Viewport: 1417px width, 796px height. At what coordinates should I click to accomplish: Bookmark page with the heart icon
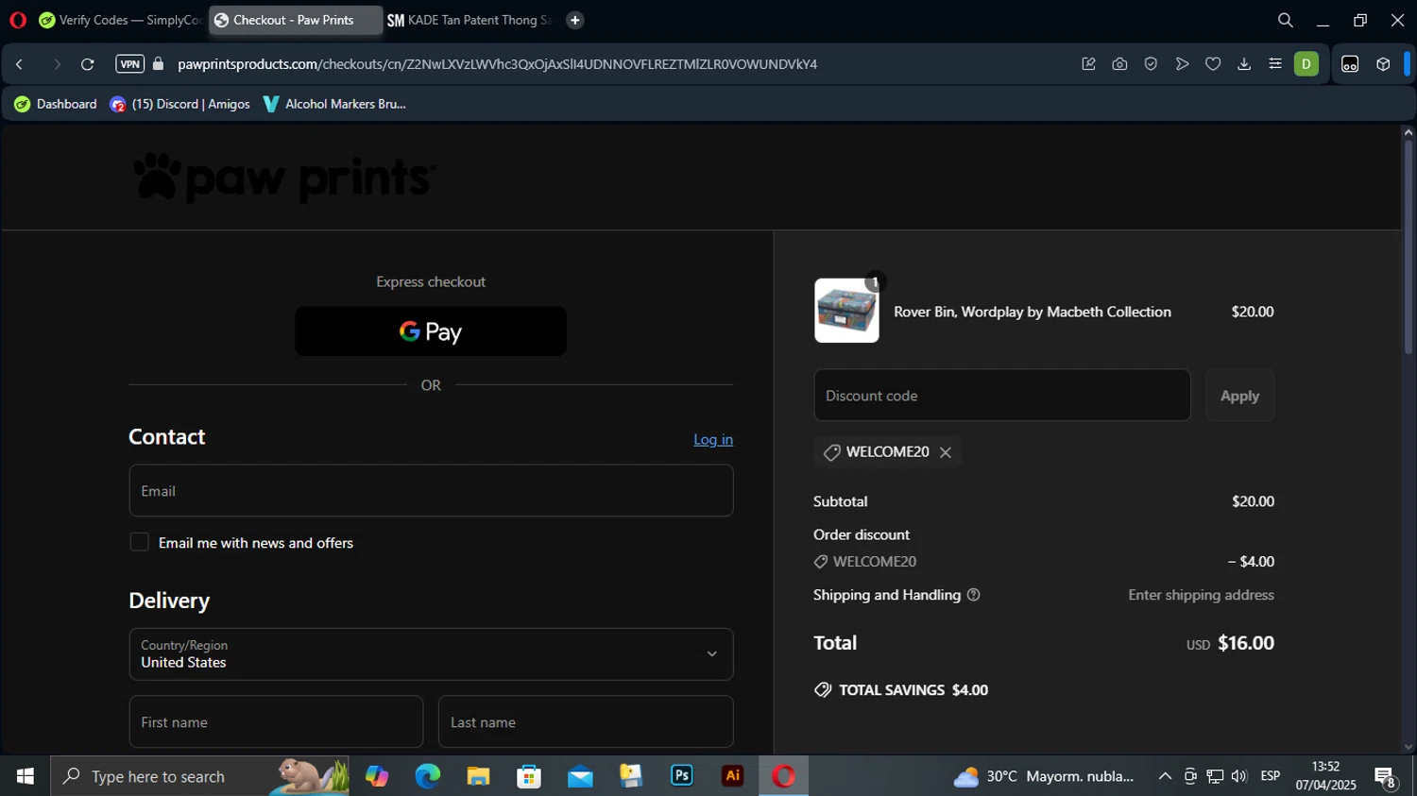coord(1213,64)
